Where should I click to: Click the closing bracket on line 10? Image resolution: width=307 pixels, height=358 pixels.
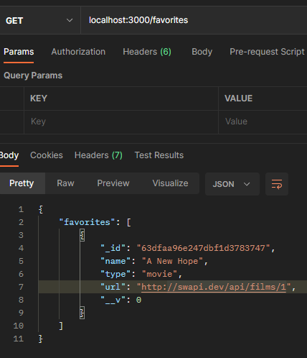coord(61,326)
